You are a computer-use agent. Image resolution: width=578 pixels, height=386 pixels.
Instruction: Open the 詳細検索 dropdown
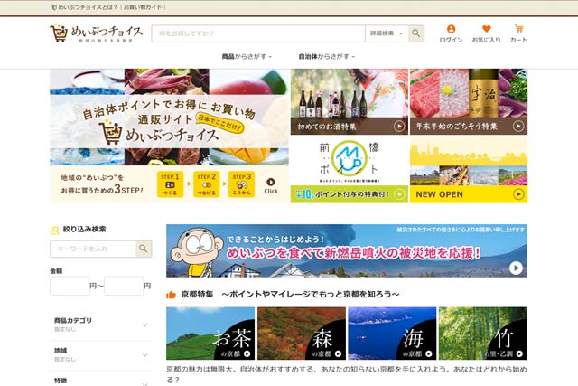tap(387, 33)
